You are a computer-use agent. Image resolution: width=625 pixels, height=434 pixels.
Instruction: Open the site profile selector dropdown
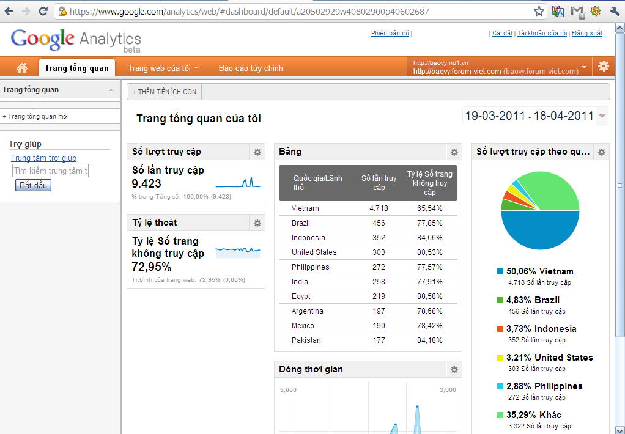click(583, 67)
